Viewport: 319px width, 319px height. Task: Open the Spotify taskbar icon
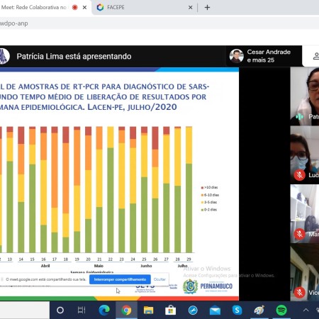(x=281, y=310)
